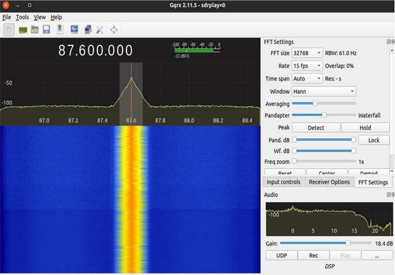Click the load settings folder icon
Screen dimensions: 395x275
pos(35,30)
